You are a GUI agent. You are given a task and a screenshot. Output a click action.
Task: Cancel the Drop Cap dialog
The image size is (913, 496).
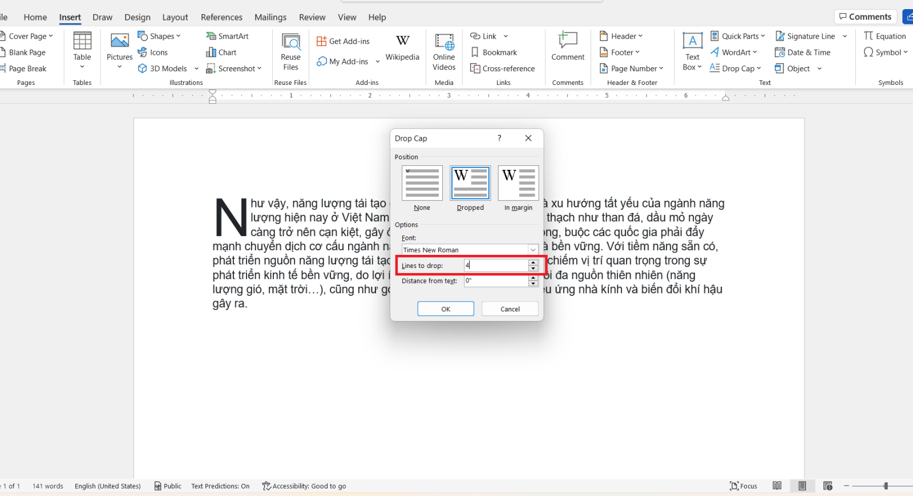[510, 309]
